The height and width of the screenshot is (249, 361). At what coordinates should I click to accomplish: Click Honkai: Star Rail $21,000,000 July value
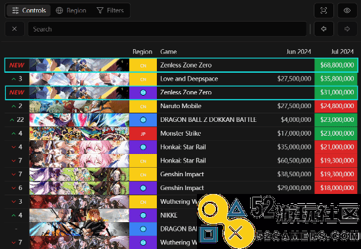(x=336, y=147)
